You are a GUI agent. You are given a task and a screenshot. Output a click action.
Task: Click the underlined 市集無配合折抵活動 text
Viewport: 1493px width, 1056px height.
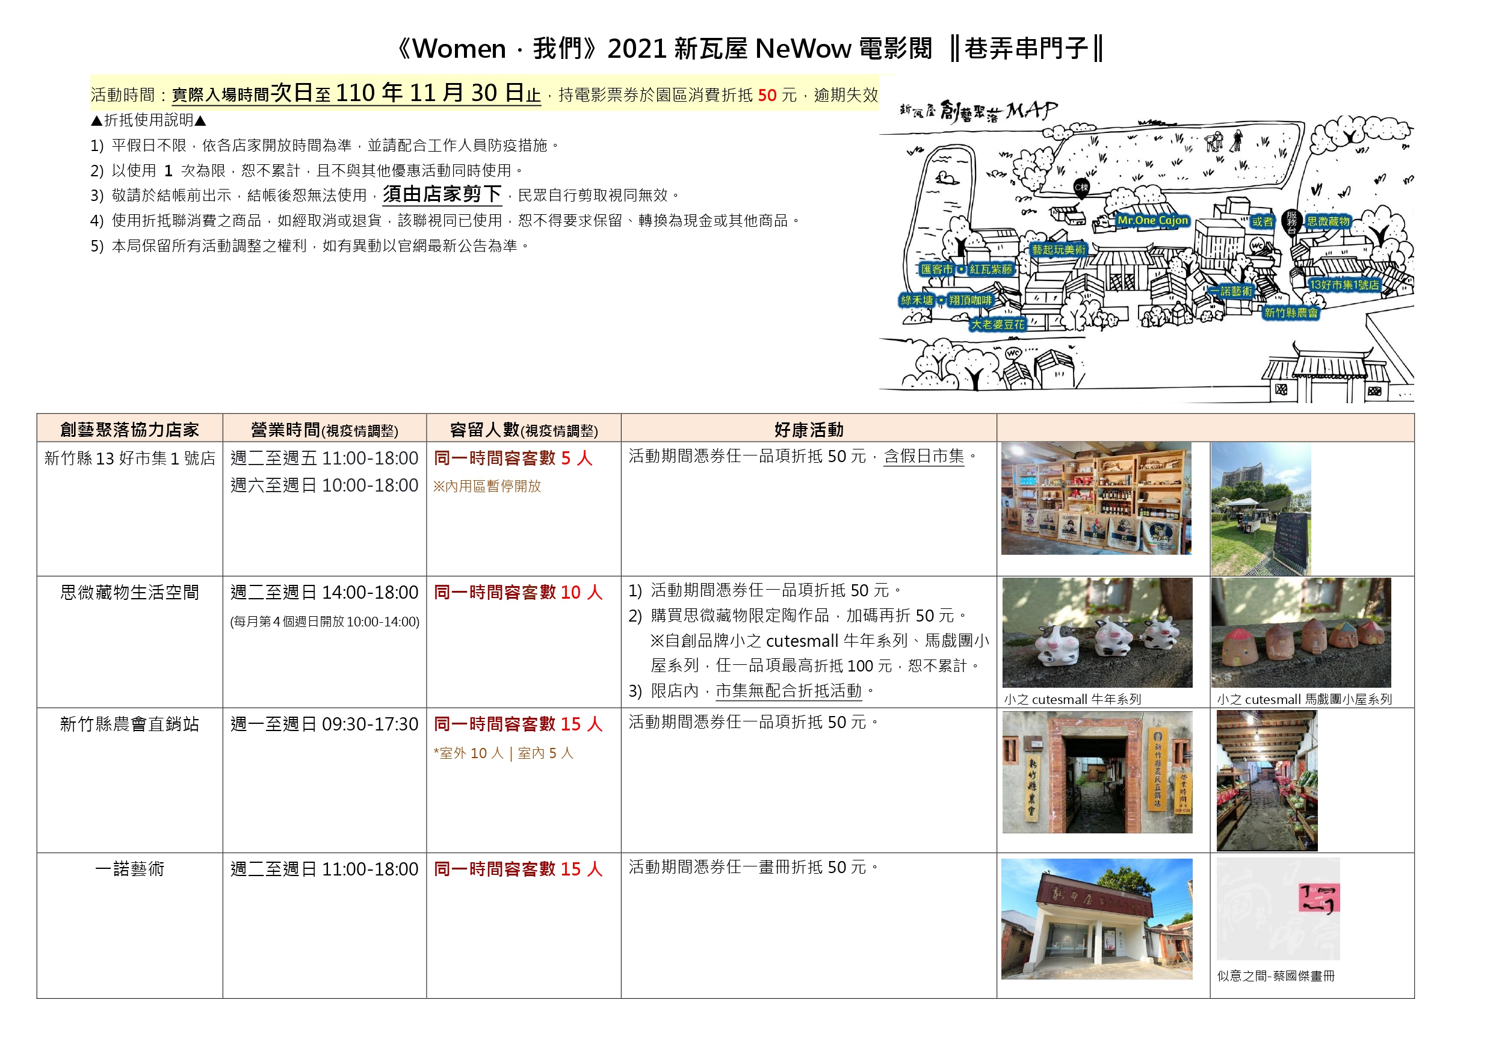[789, 691]
